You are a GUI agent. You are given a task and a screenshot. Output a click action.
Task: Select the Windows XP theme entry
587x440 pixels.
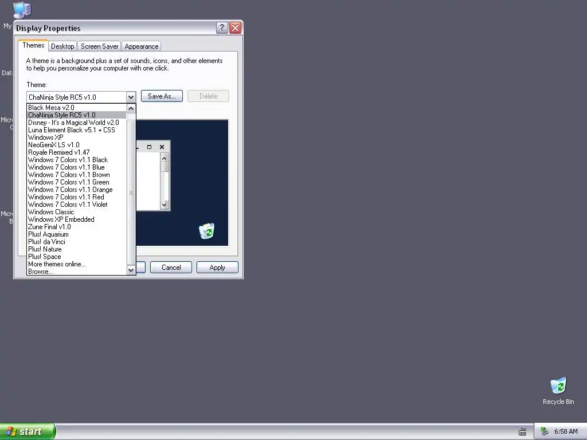[77, 137]
